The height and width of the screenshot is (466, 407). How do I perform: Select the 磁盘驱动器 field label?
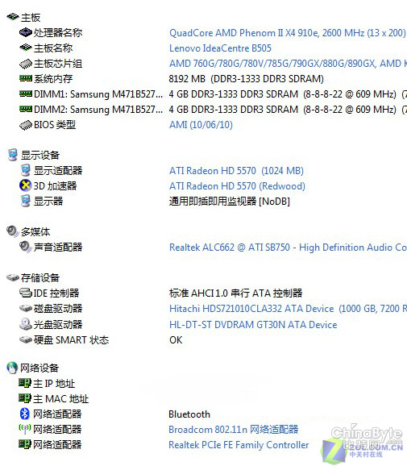coord(58,309)
